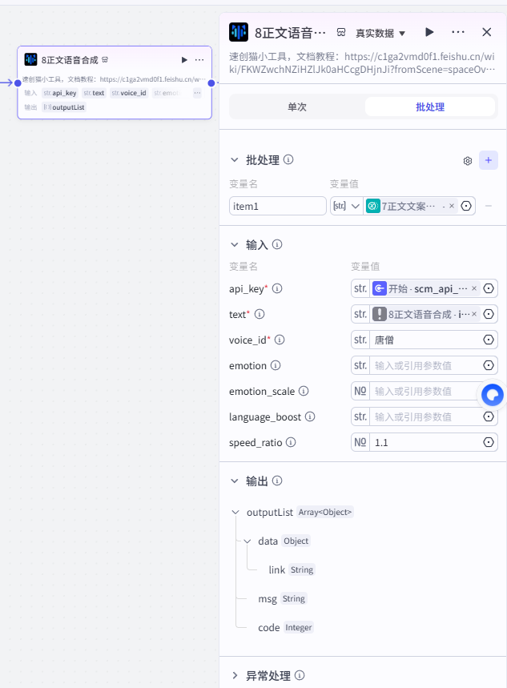Click the outputList tag on canvas node
Image resolution: width=507 pixels, height=688 pixels.
(64, 107)
